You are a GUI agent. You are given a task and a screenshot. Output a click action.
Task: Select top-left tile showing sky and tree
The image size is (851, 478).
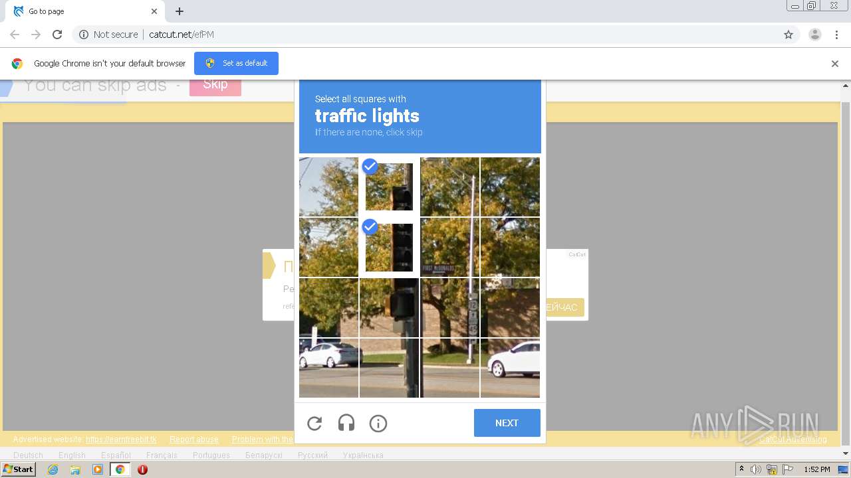[x=328, y=187]
